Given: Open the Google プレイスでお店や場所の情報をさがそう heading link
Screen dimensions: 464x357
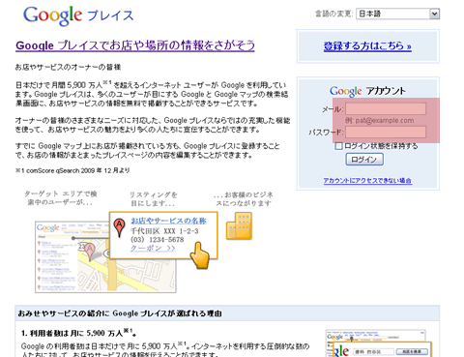Looking at the screenshot, I should click(135, 45).
